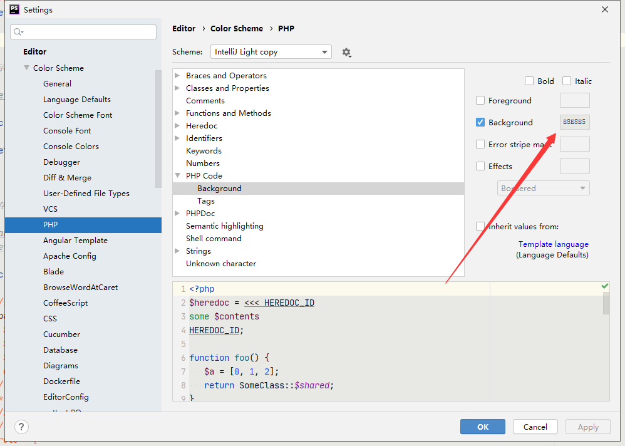
Task: Select CoffeeScript in sidebar
Action: click(65, 303)
